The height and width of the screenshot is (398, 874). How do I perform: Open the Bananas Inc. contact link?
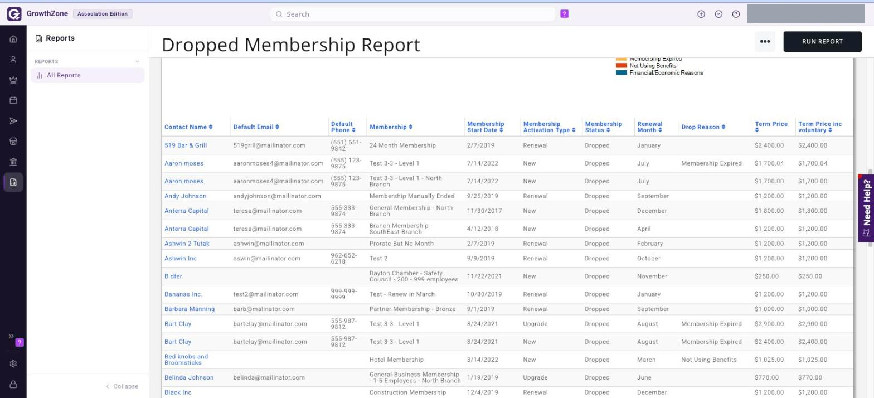(x=183, y=294)
